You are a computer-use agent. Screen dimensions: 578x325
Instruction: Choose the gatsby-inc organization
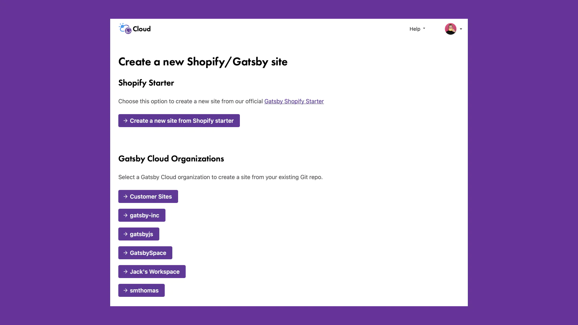tap(144, 215)
